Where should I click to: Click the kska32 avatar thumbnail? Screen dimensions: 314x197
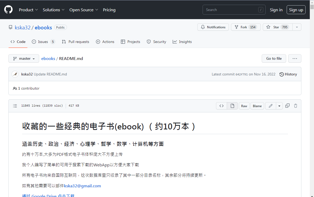coord(15,74)
